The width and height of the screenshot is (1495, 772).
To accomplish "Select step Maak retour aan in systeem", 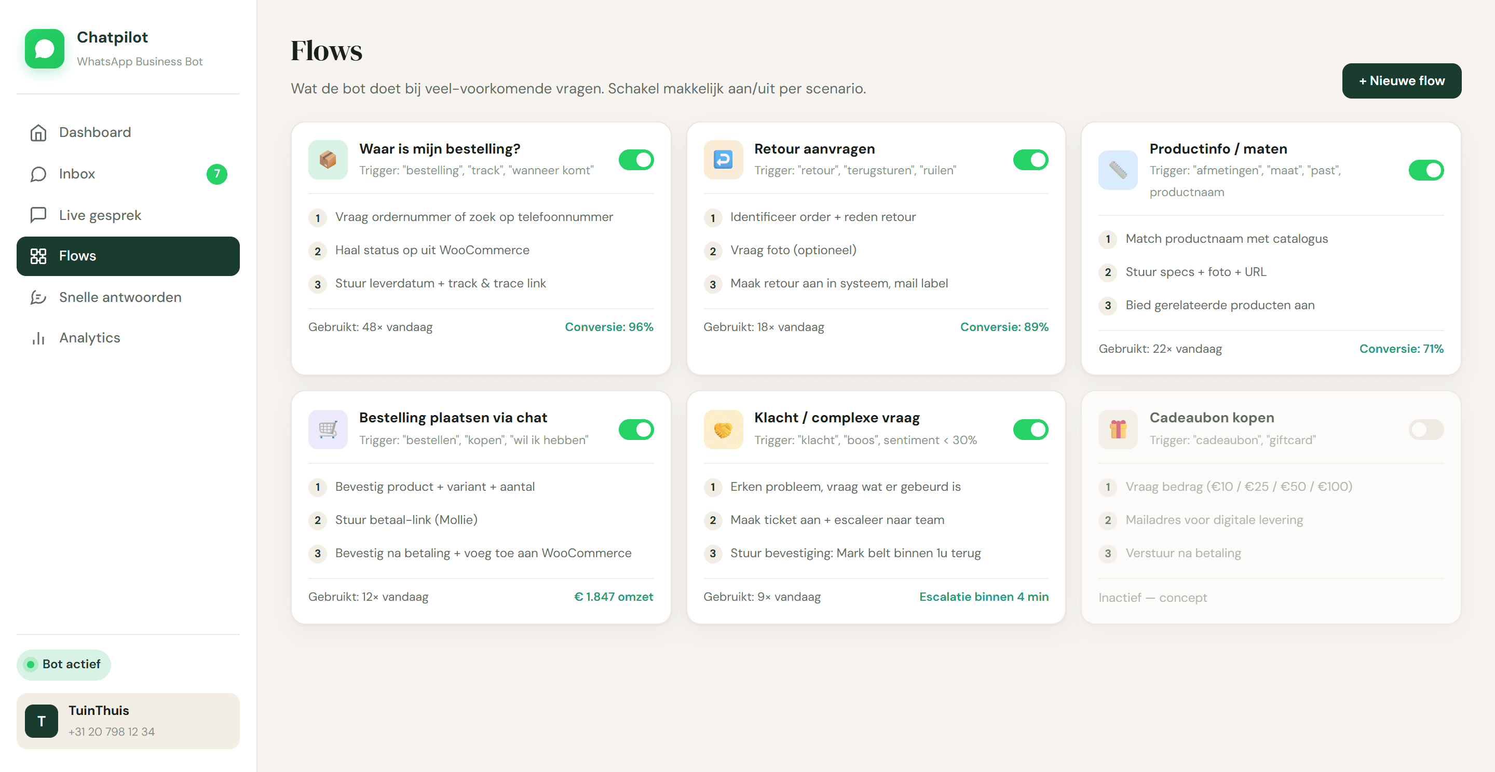I will pyautogui.click(x=839, y=283).
